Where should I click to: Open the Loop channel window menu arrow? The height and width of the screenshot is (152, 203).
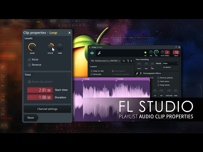[90, 47]
